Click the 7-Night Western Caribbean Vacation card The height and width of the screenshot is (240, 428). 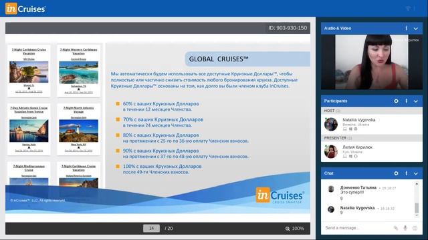click(79, 71)
